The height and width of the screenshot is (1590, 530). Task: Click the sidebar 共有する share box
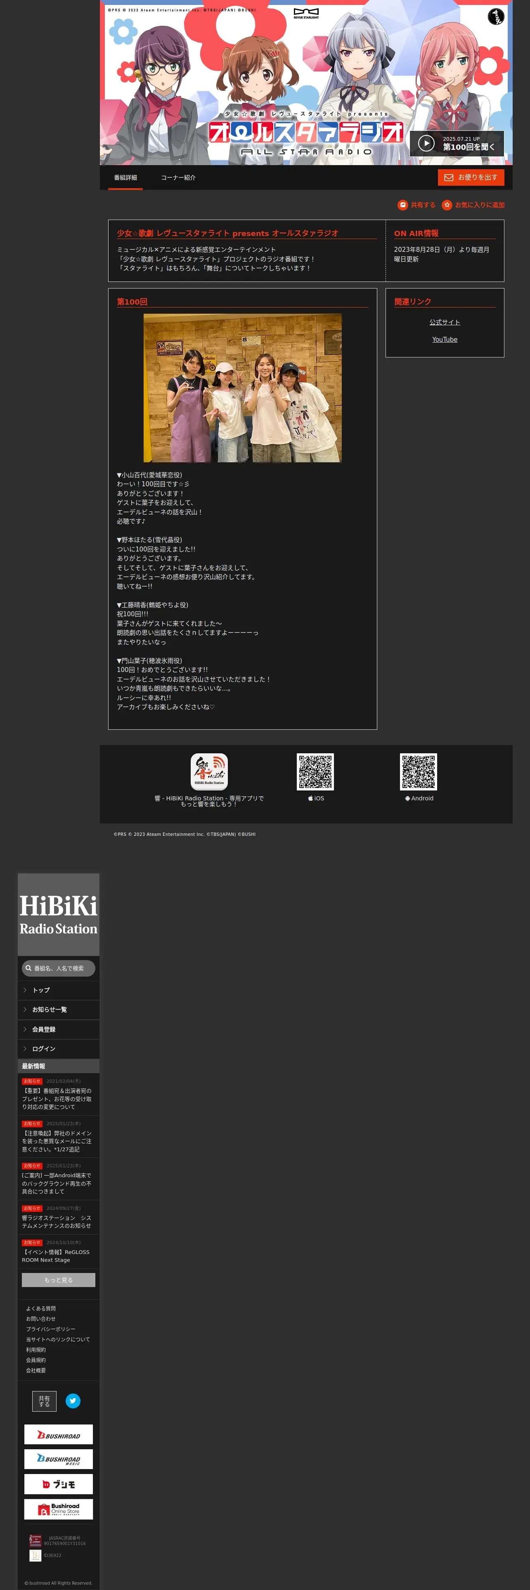point(45,1401)
